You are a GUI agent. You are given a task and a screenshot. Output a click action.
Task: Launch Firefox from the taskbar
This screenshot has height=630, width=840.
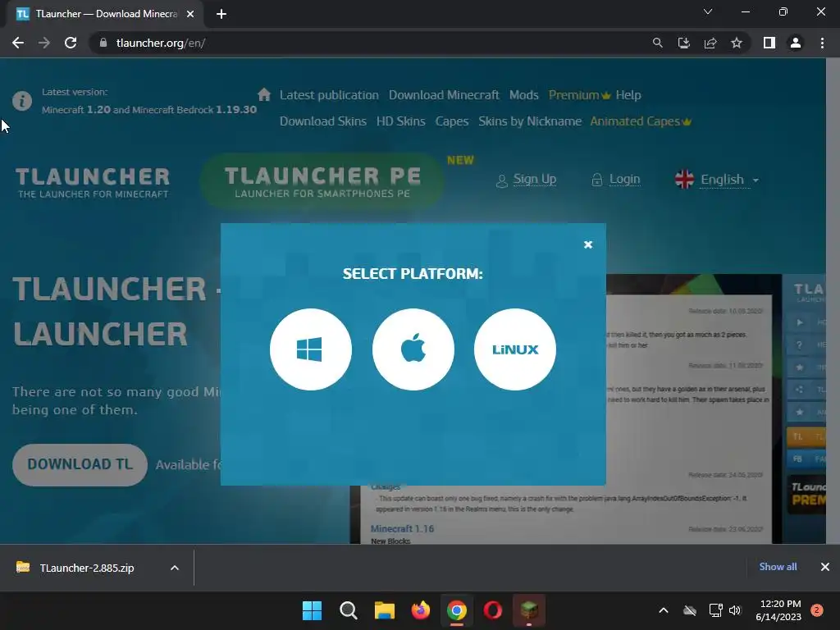click(x=421, y=610)
